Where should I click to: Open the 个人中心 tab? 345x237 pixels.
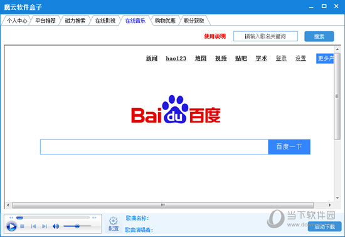pyautogui.click(x=17, y=21)
